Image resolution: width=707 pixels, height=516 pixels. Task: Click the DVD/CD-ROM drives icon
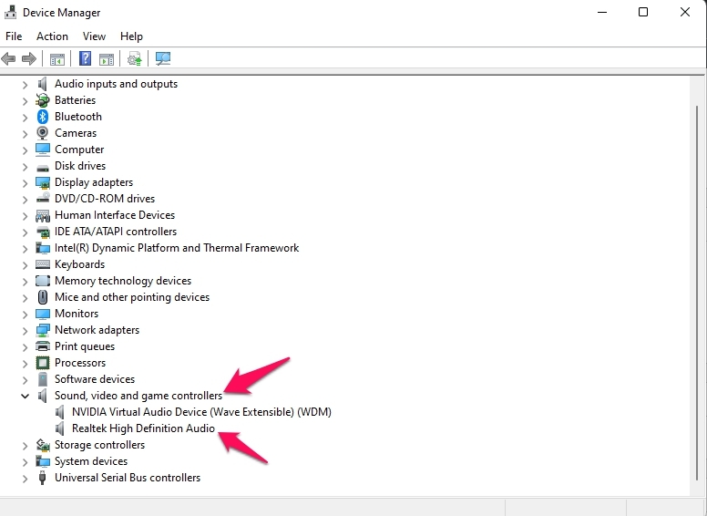[x=43, y=198]
